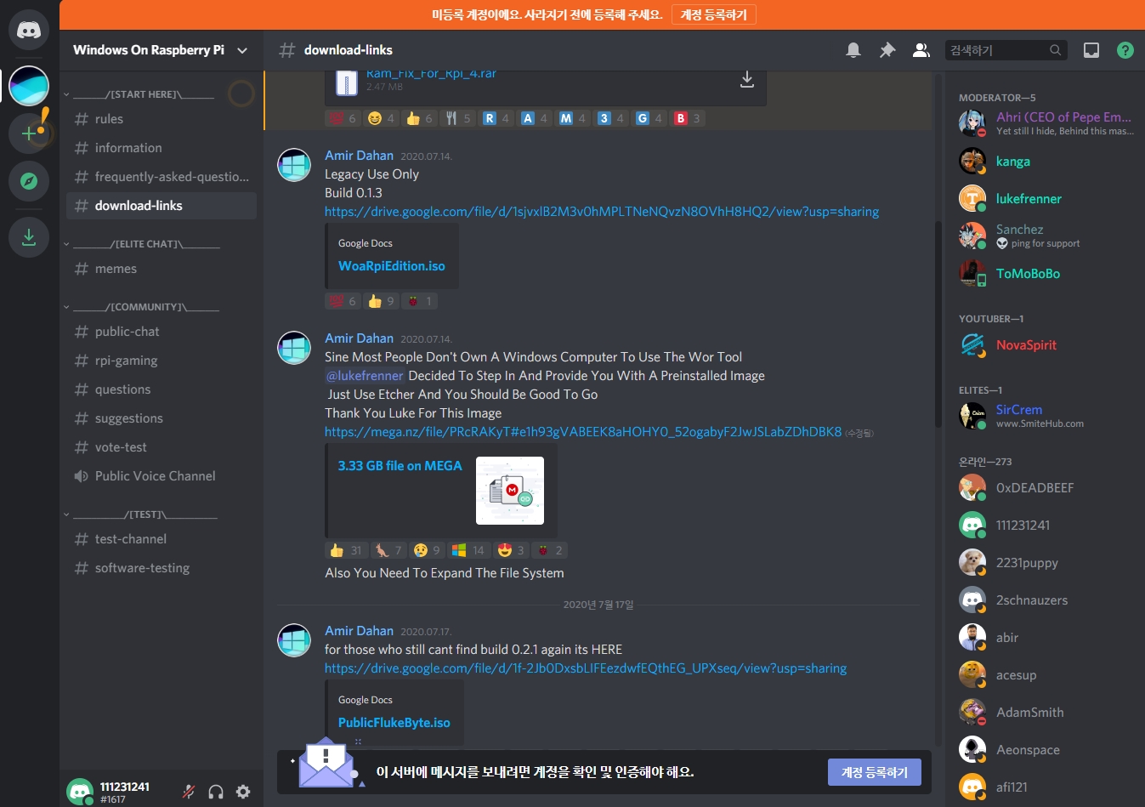Open User Settings gear icon
This screenshot has height=807, width=1145.
(x=243, y=792)
